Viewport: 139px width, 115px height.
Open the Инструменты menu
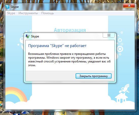pyautogui.click(x=28, y=13)
